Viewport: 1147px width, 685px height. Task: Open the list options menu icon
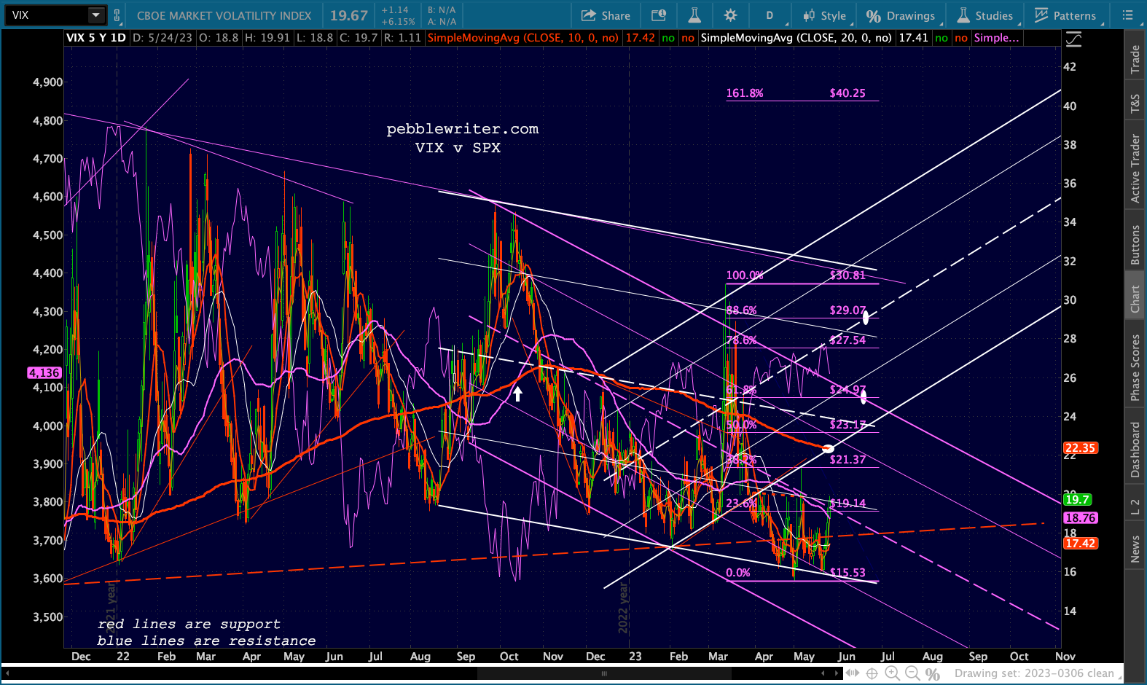(1127, 15)
